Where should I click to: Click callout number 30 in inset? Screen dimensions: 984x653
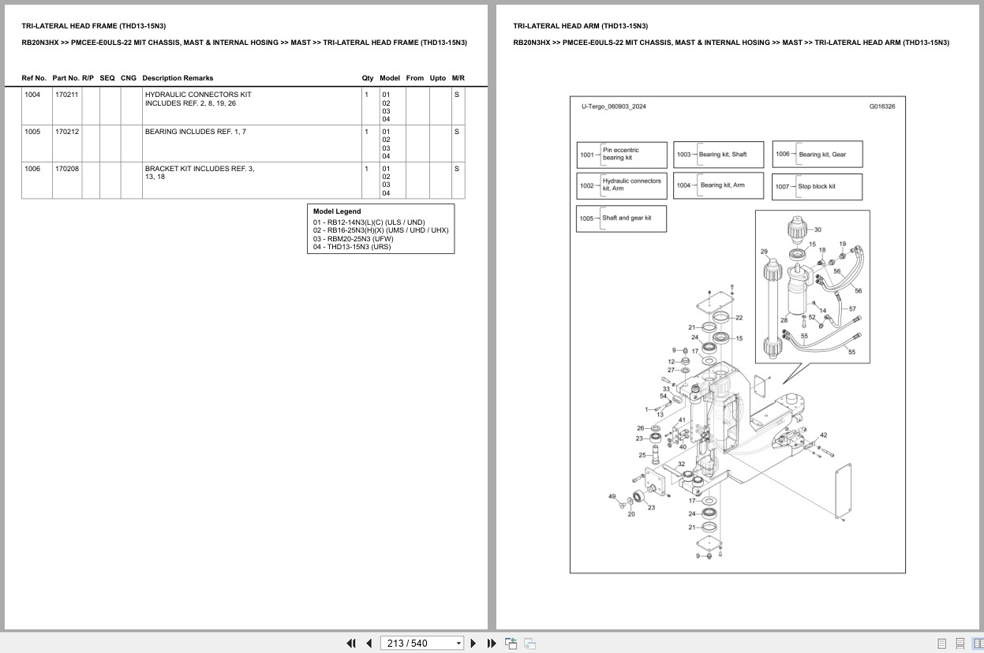pyautogui.click(x=818, y=229)
